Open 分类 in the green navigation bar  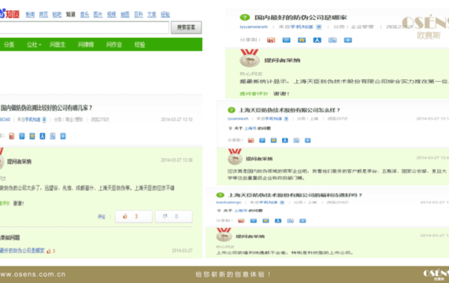9,45
